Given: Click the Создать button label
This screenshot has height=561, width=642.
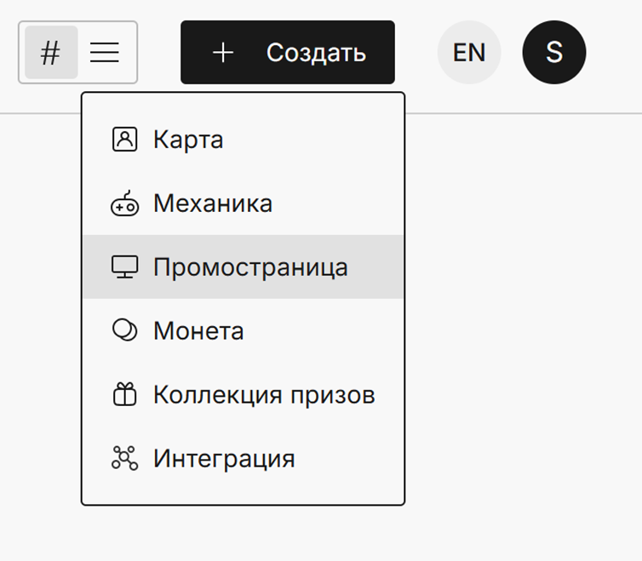Looking at the screenshot, I should click(x=316, y=53).
